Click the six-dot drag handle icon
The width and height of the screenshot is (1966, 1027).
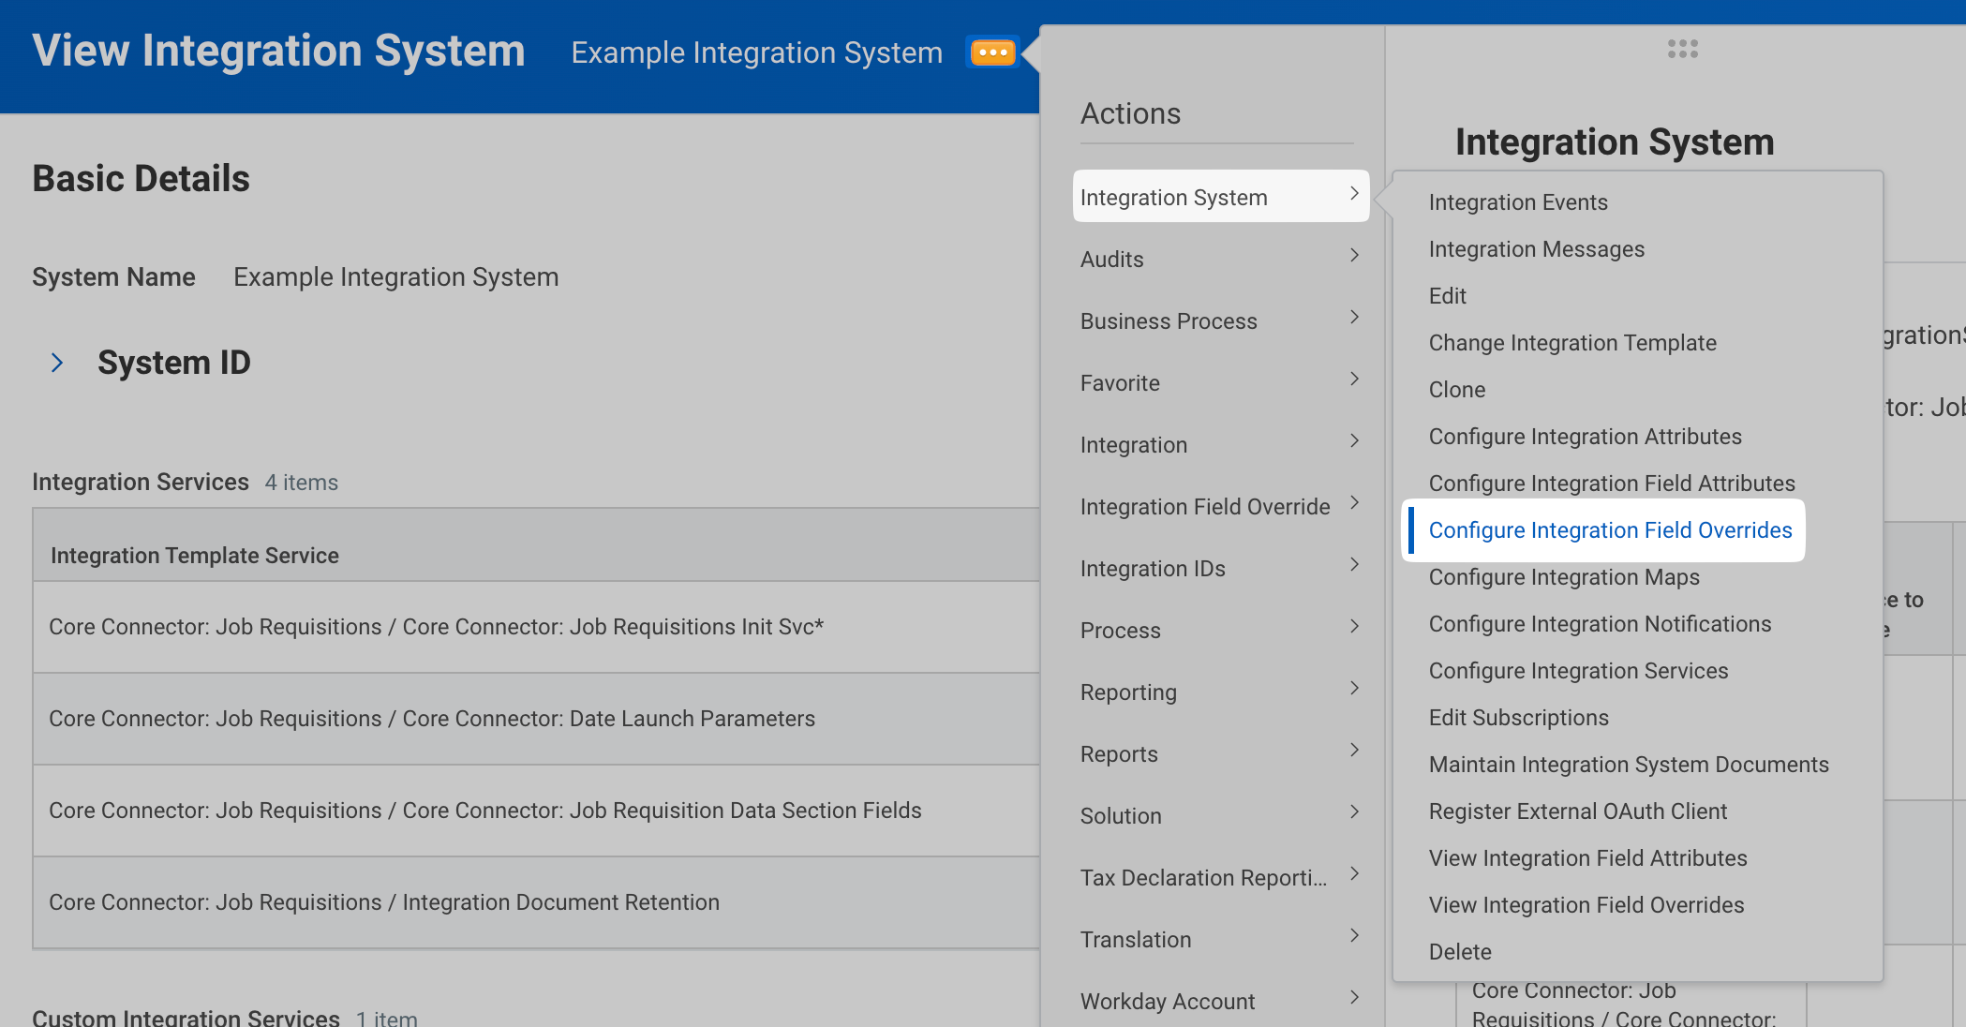point(1682,49)
